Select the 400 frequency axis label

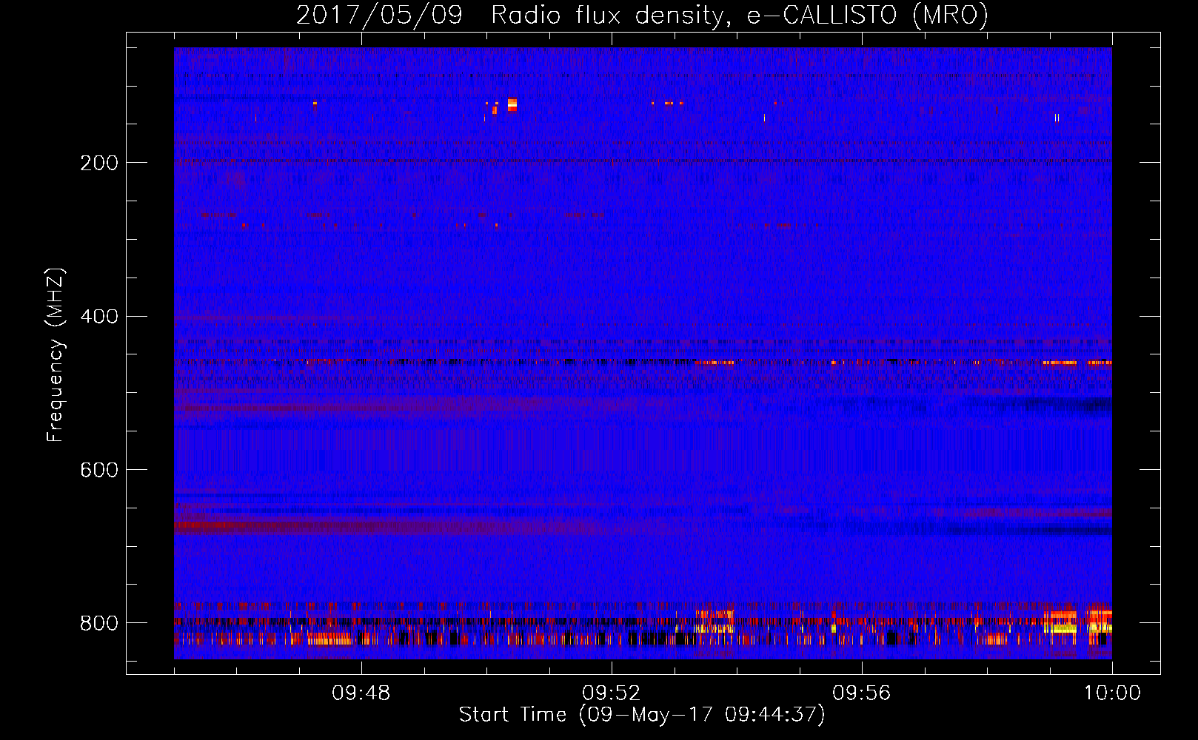98,317
